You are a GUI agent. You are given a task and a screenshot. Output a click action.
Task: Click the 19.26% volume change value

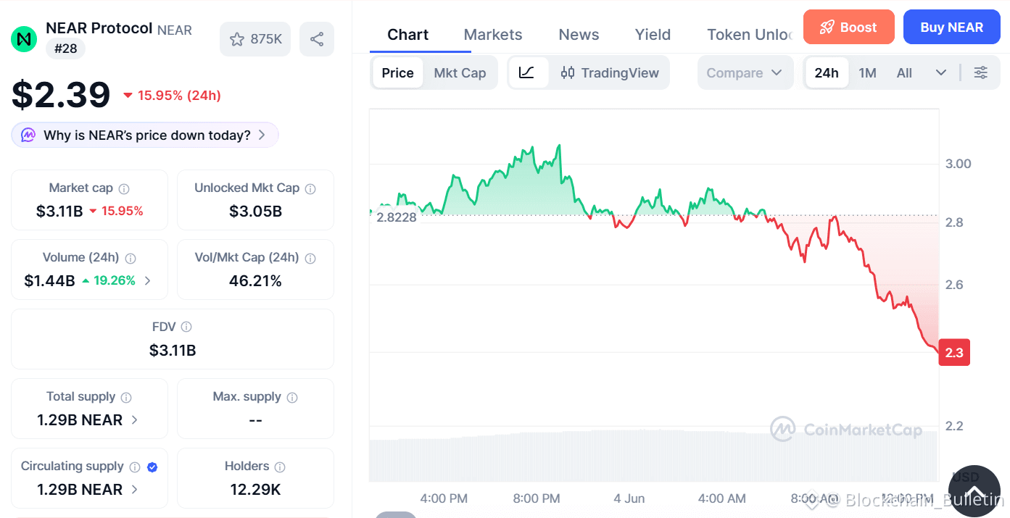(x=115, y=281)
